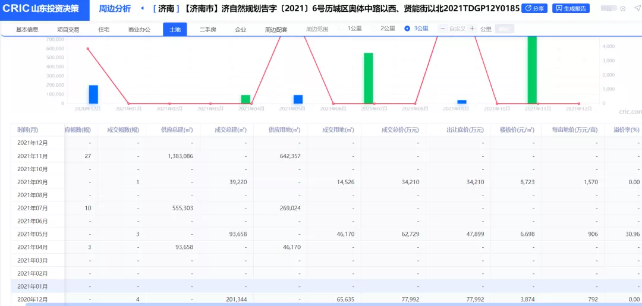
Task: Click the 分享 share button
Action: tap(534, 9)
